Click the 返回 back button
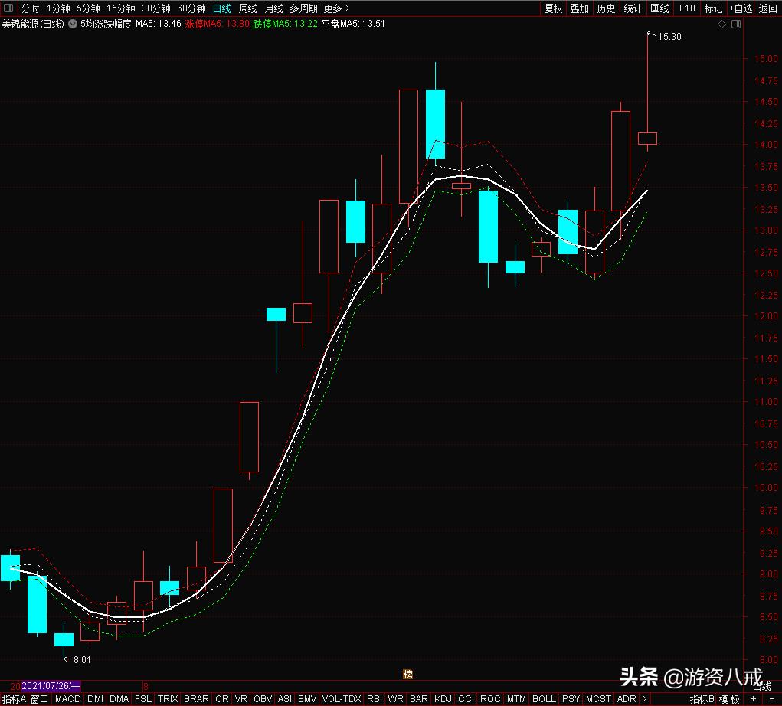The image size is (782, 706). (768, 8)
